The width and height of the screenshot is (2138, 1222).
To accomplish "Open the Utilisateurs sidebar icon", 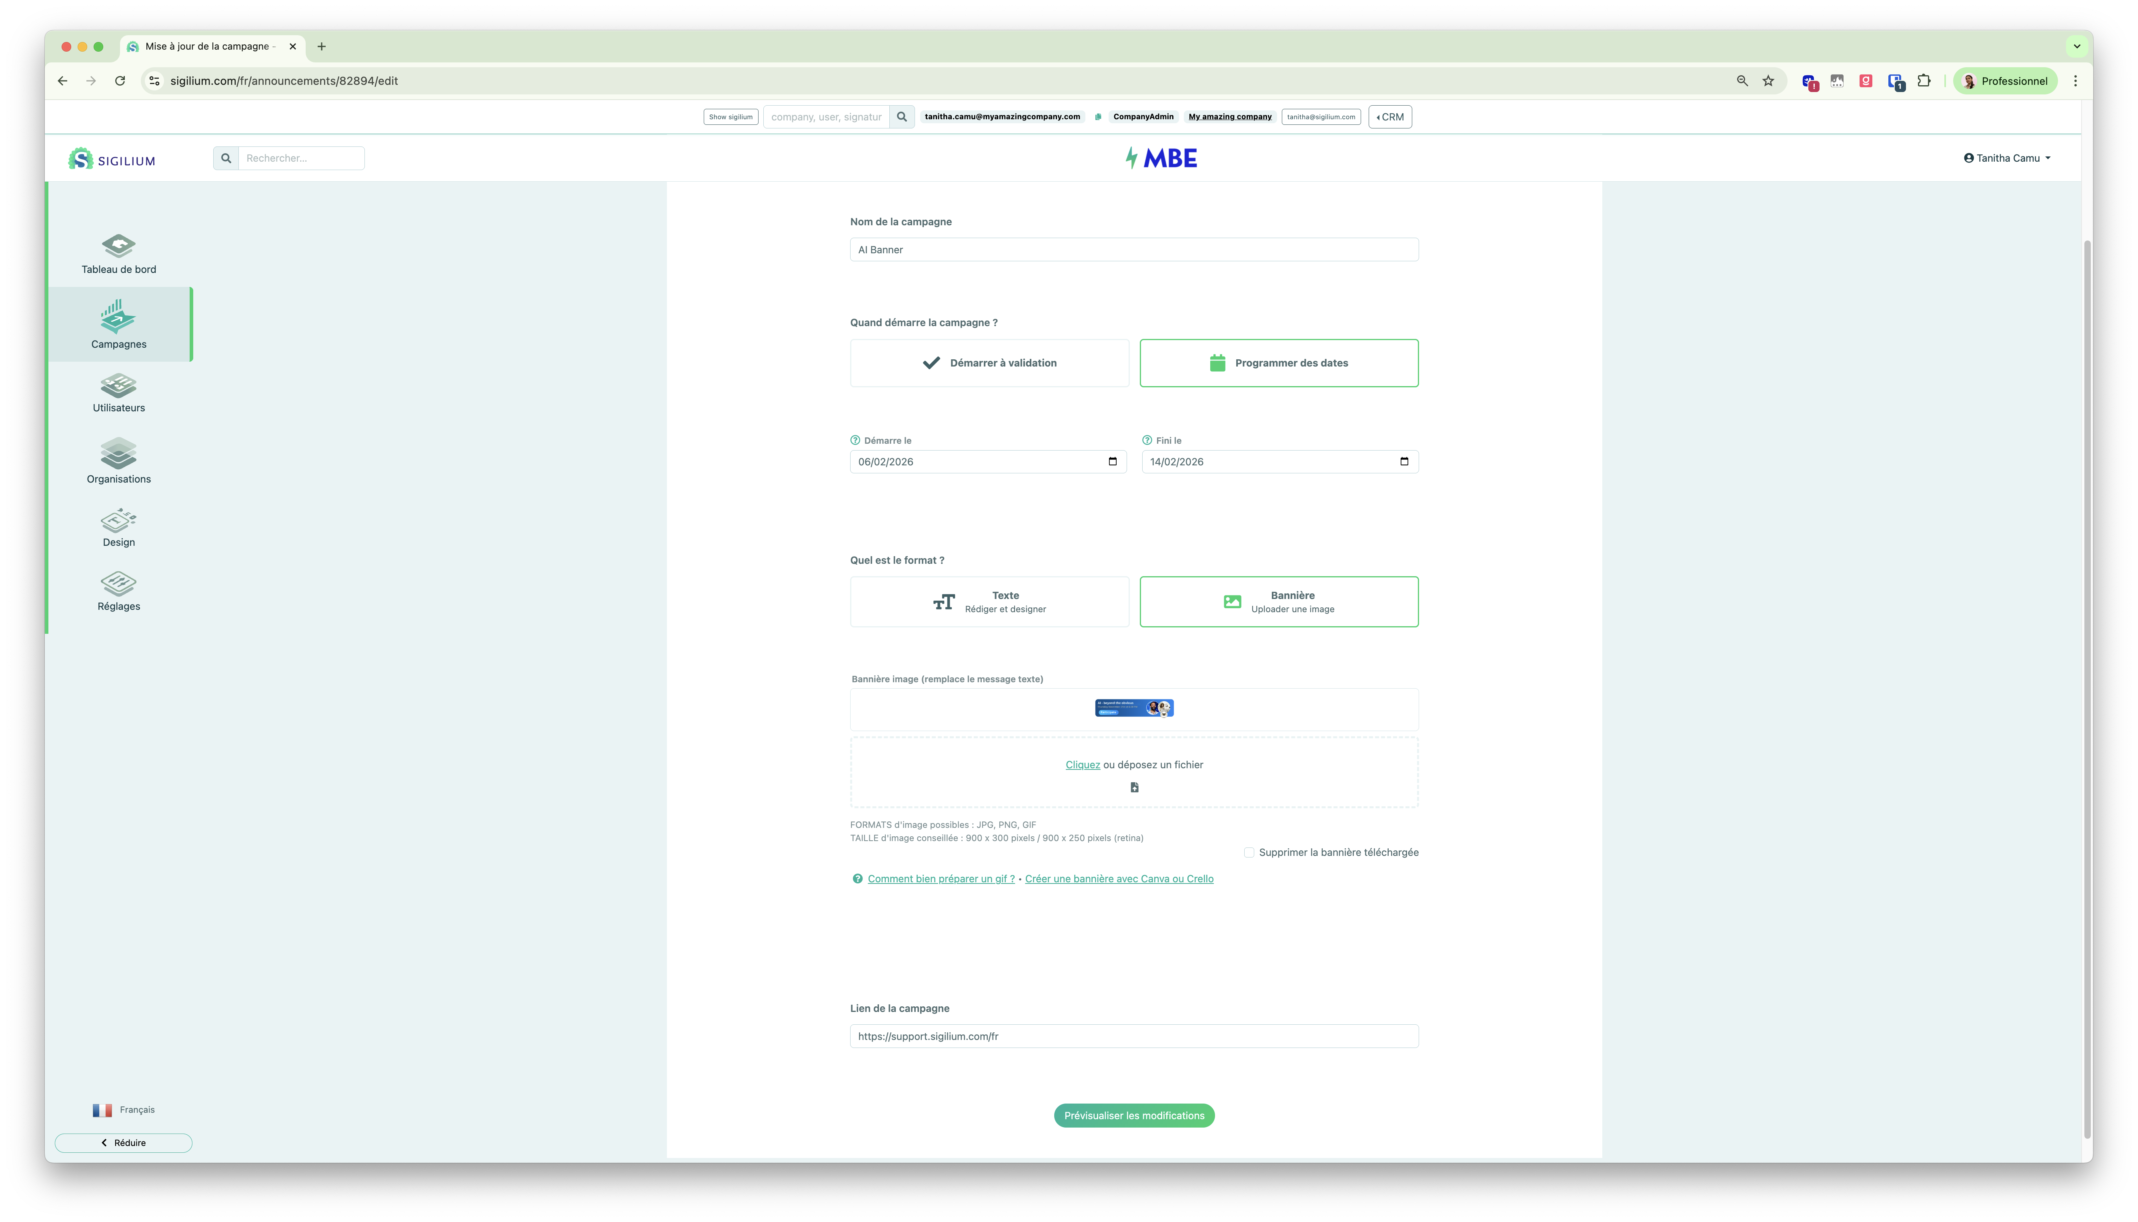I will pyautogui.click(x=118, y=385).
